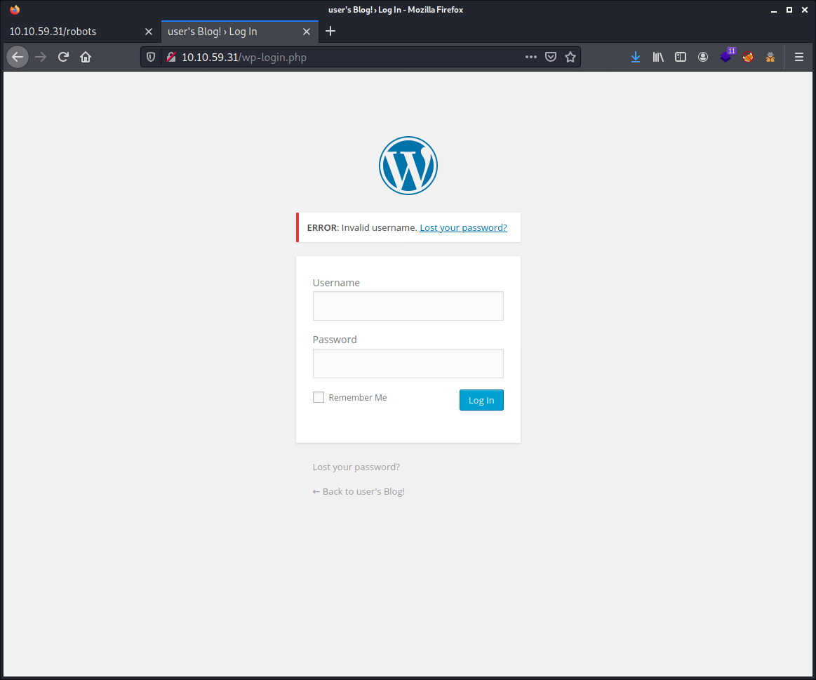The height and width of the screenshot is (680, 816).
Task: Bookmark this page with the star
Action: click(x=570, y=57)
